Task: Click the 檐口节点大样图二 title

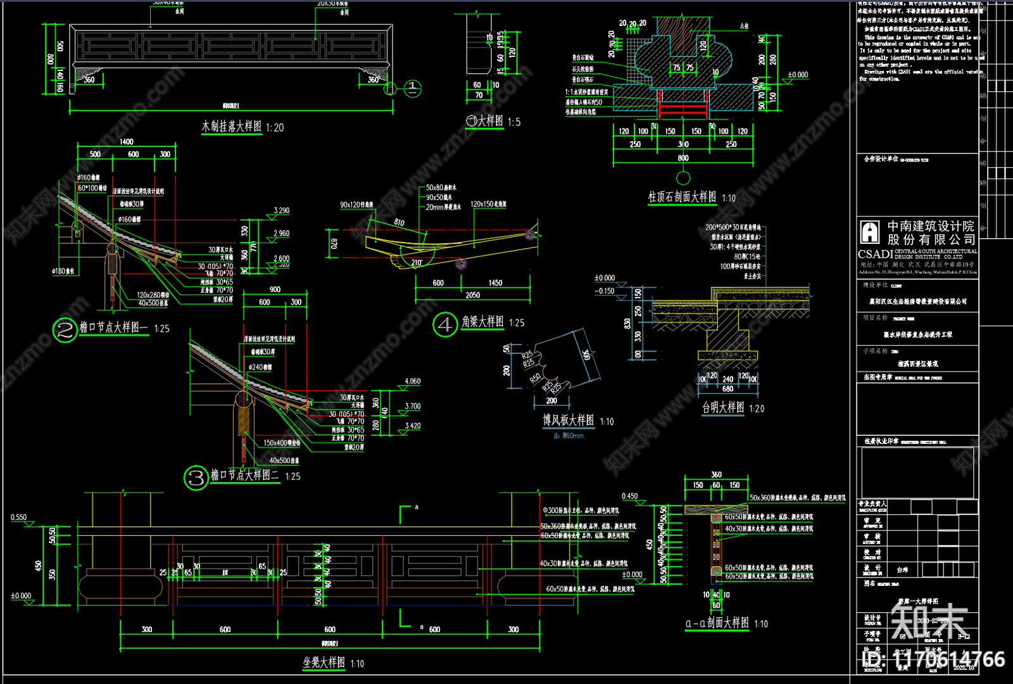Action: pyautogui.click(x=244, y=475)
